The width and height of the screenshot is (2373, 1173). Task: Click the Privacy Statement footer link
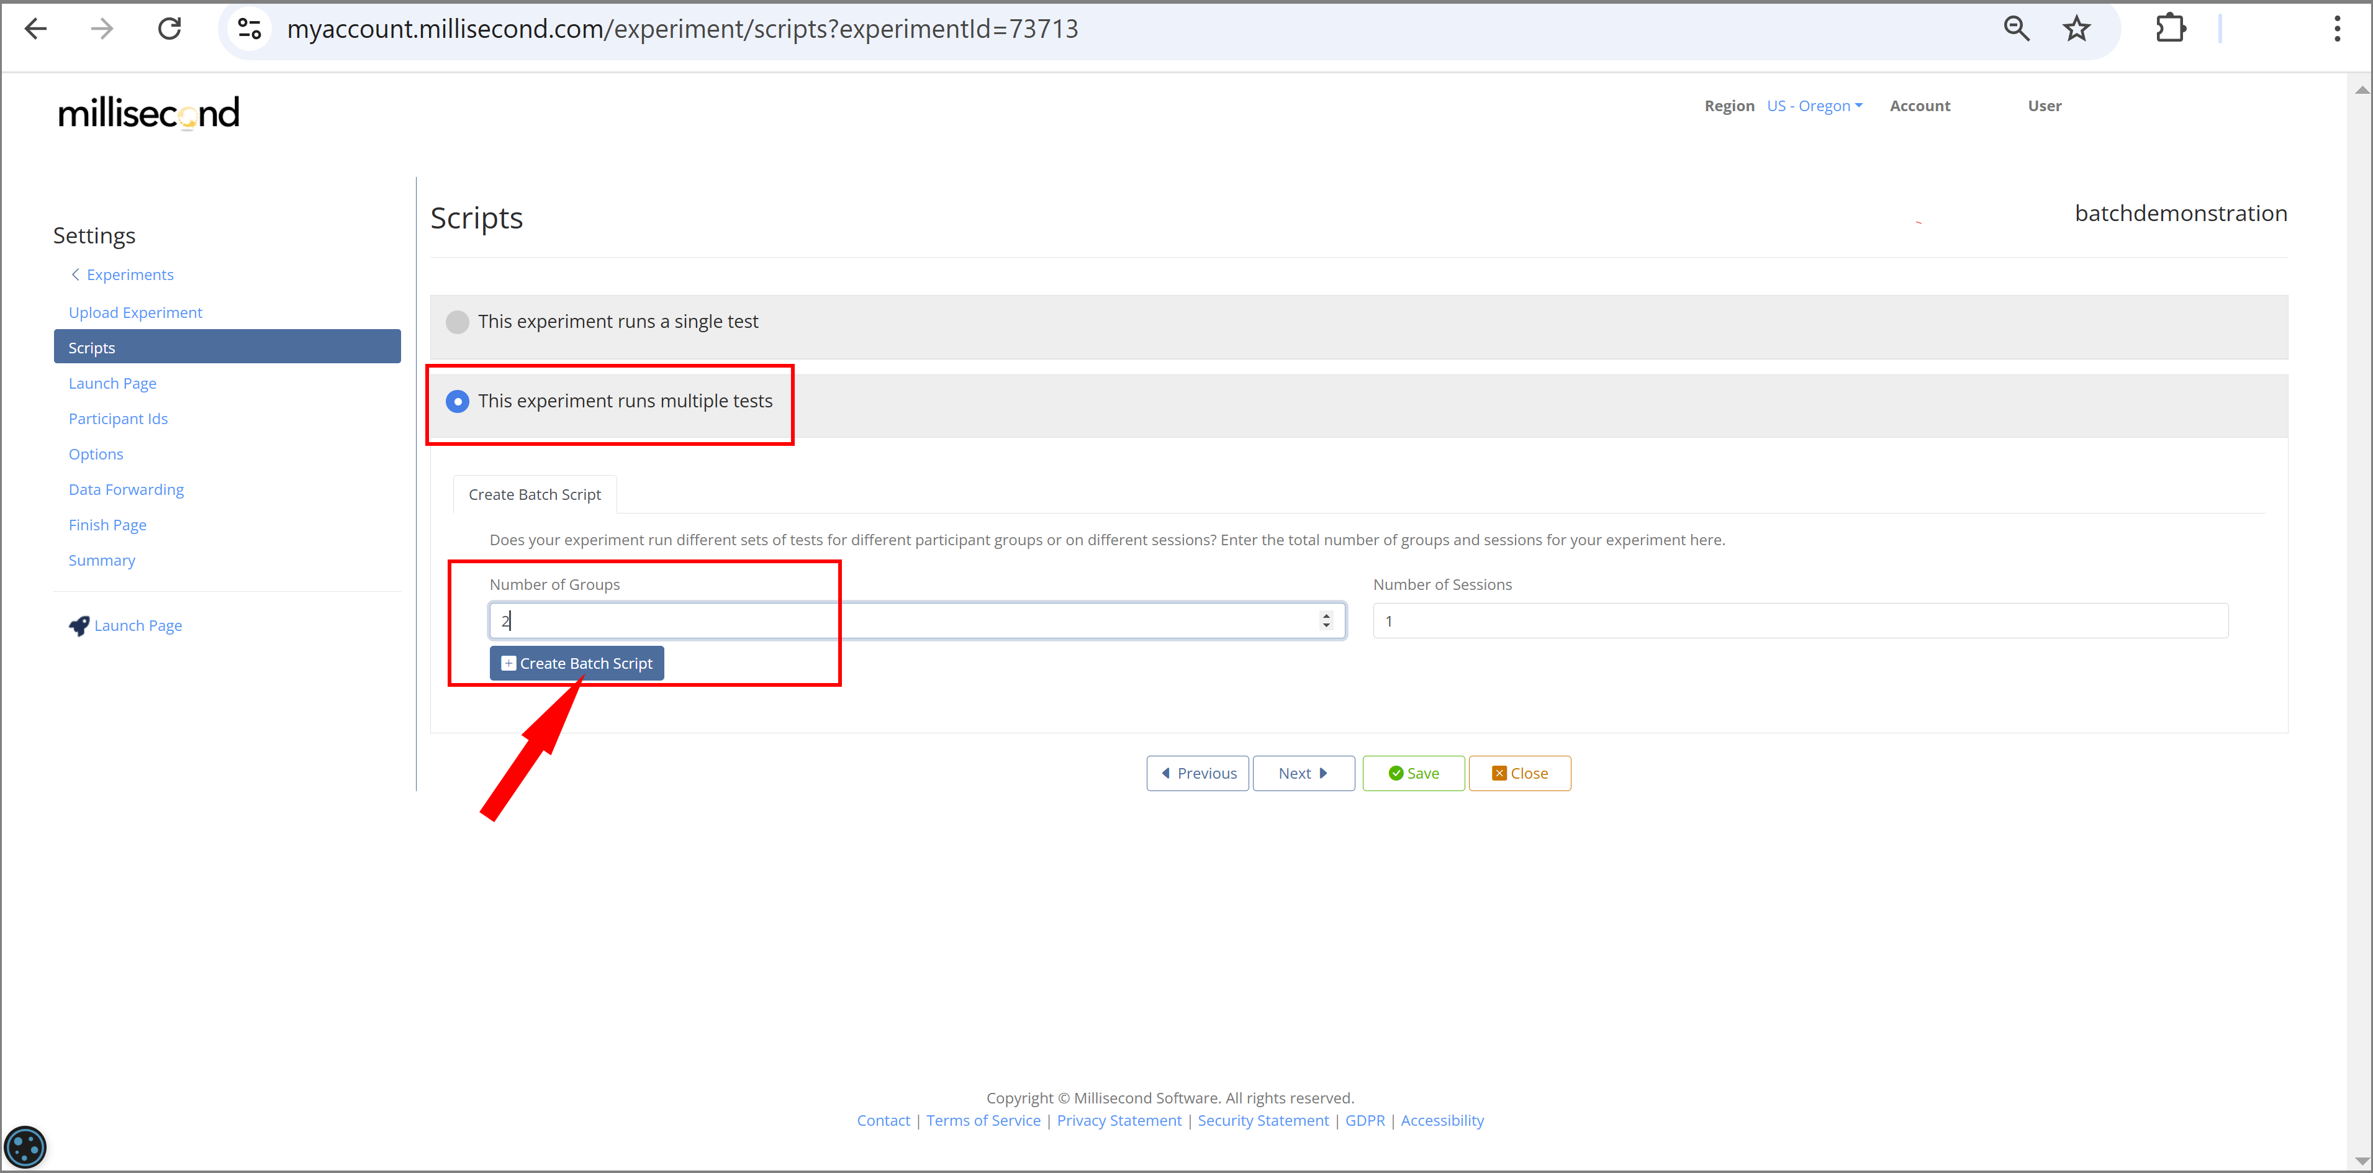point(1118,1120)
